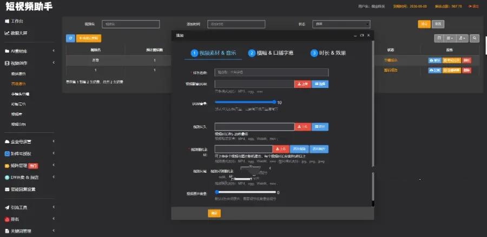The image size is (487, 237).
Task: Click the 操作 column header
Action: coord(450,50)
